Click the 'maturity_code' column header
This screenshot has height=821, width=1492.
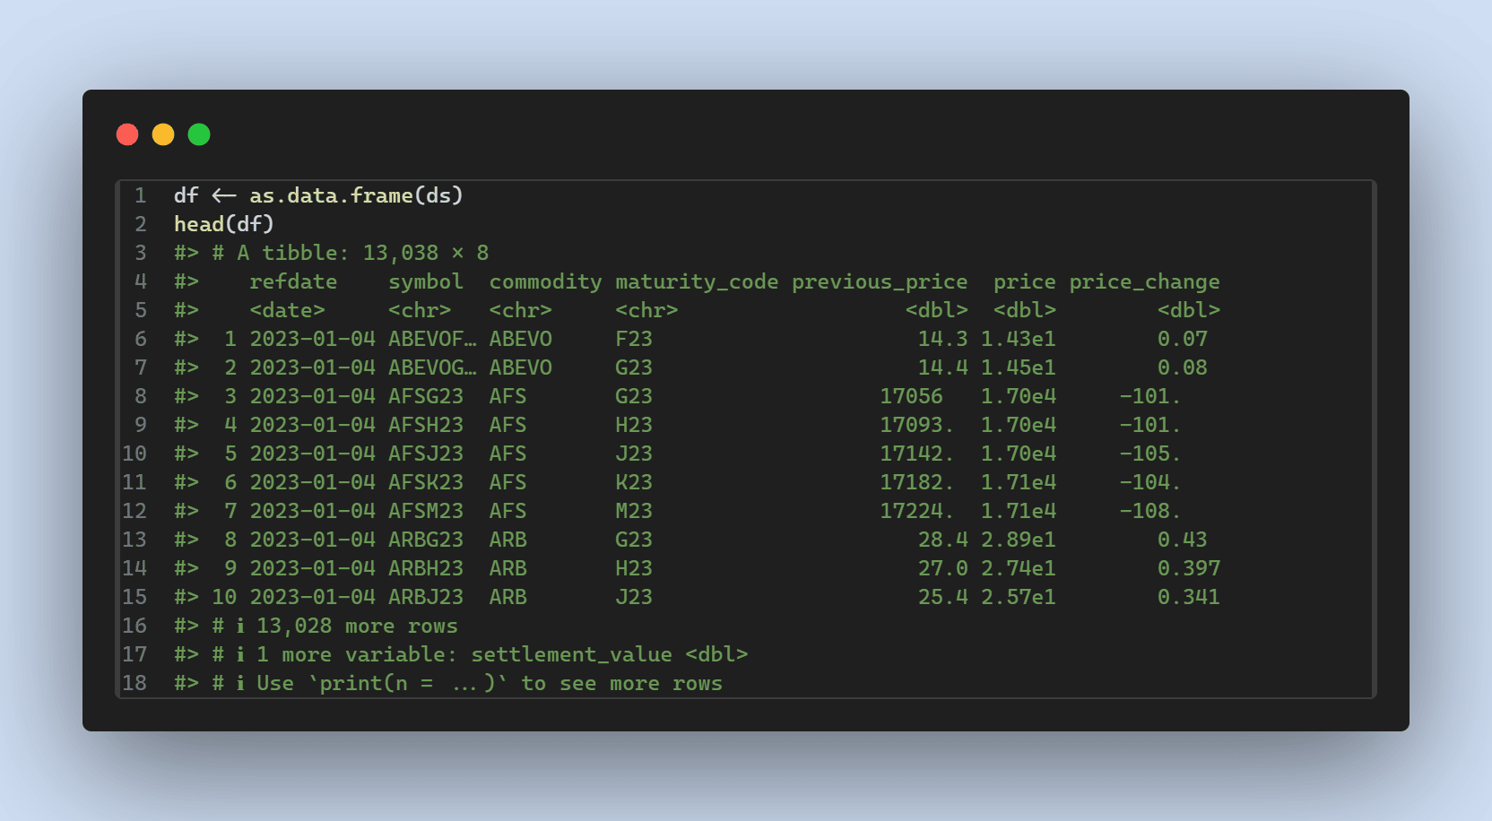697,281
